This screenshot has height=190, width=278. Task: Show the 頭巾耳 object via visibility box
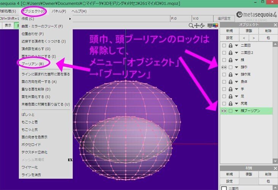[224, 74]
